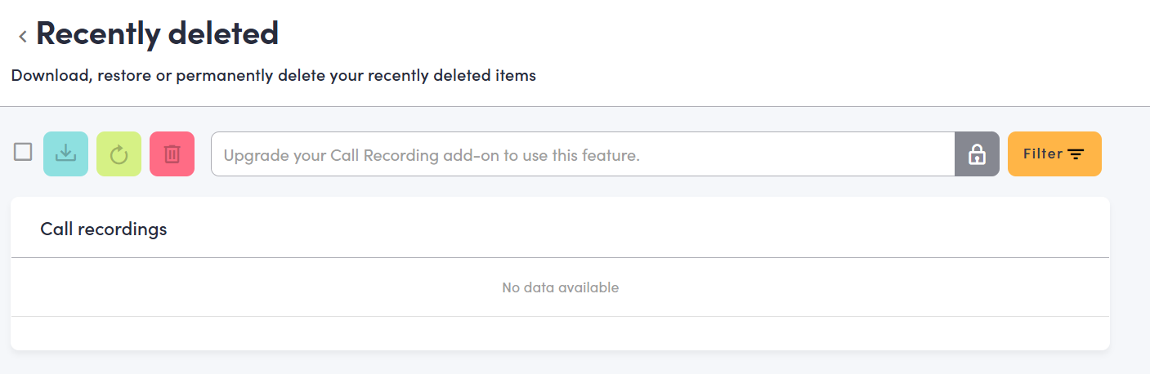Click the empty footer row below No data
Viewport: 1150px width, 374px height.
click(560, 333)
